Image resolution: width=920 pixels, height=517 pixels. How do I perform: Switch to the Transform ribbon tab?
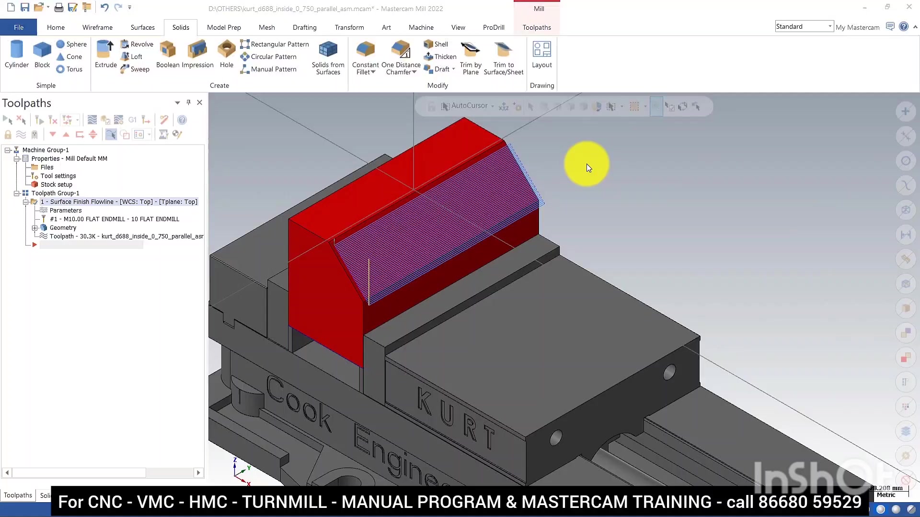[349, 27]
